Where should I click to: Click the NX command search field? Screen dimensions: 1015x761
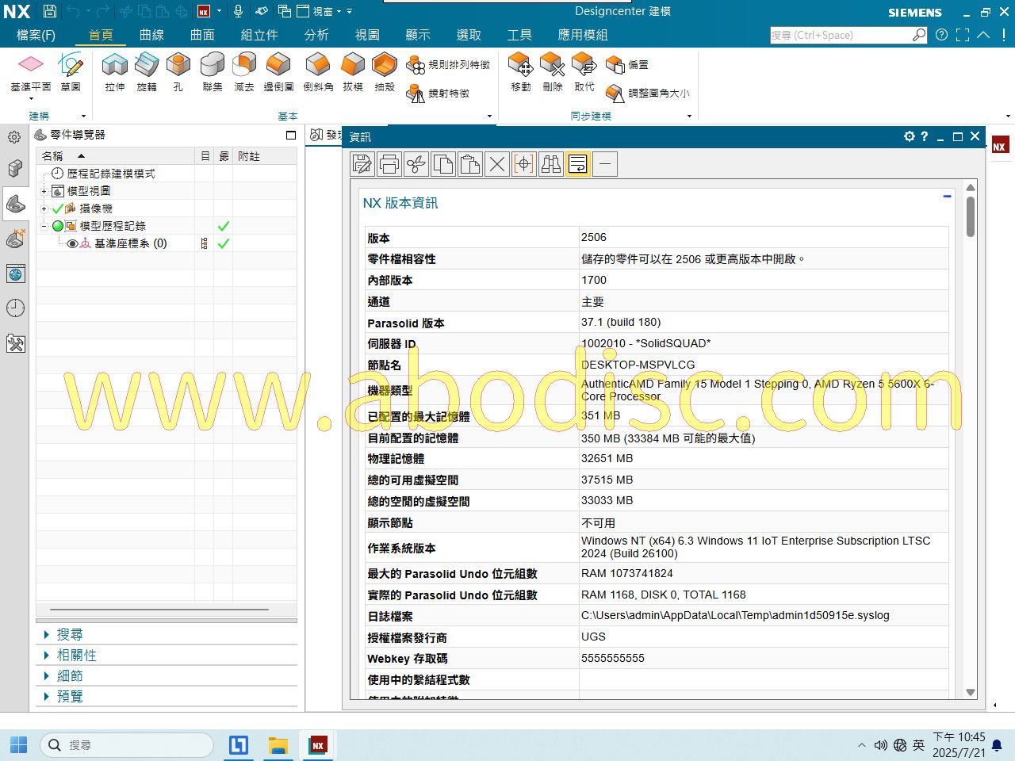point(841,35)
